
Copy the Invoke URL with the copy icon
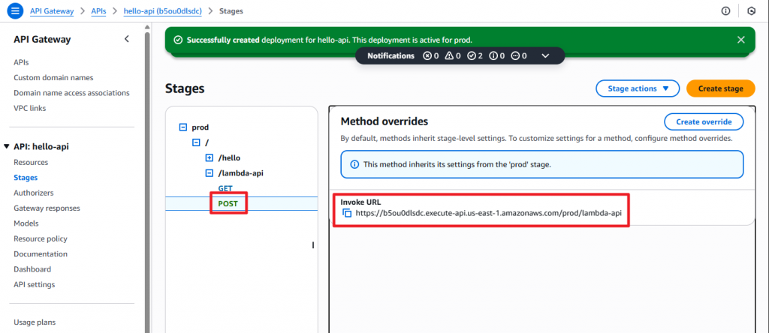(x=347, y=214)
